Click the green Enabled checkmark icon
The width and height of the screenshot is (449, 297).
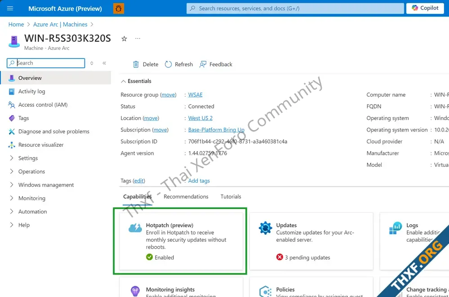click(x=150, y=257)
